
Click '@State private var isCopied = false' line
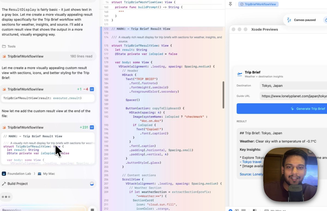point(146,54)
